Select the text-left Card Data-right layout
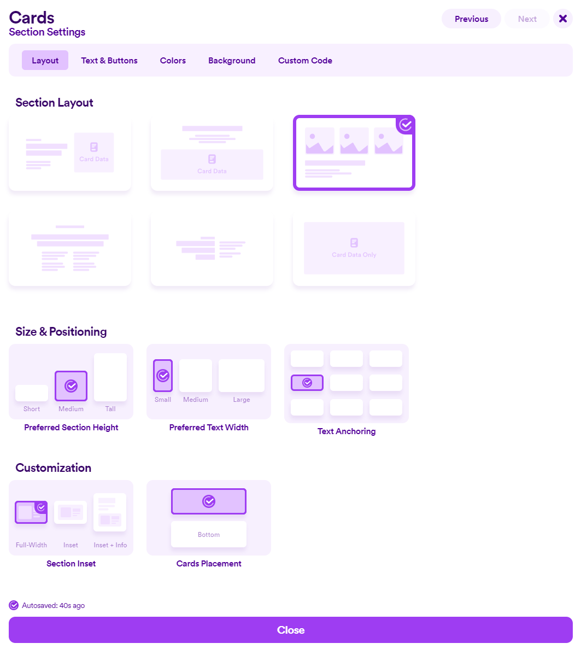Screen dimensions: 581x649 pyautogui.click(x=69, y=153)
